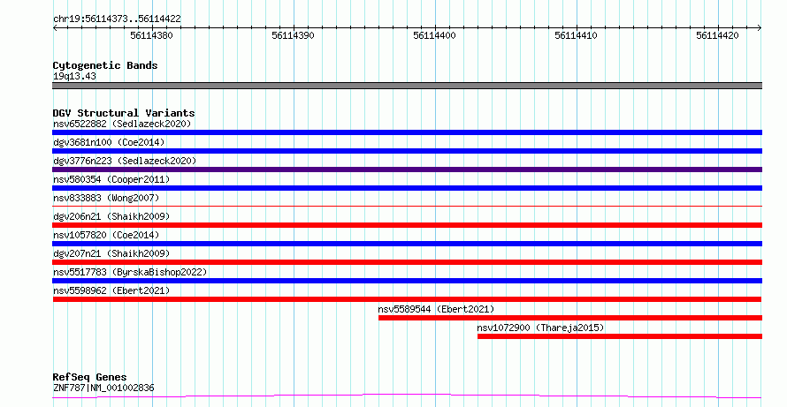Select the purple bar under dgv3776n223
Image resolution: width=787 pixels, height=407 pixels.
coord(407,170)
